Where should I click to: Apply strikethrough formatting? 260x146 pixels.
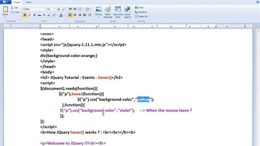[x=39, y=15]
